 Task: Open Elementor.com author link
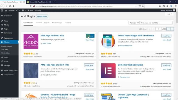[x=125, y=77]
